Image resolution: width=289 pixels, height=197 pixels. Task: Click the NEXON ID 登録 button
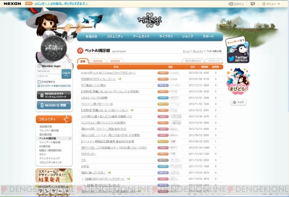(53, 105)
